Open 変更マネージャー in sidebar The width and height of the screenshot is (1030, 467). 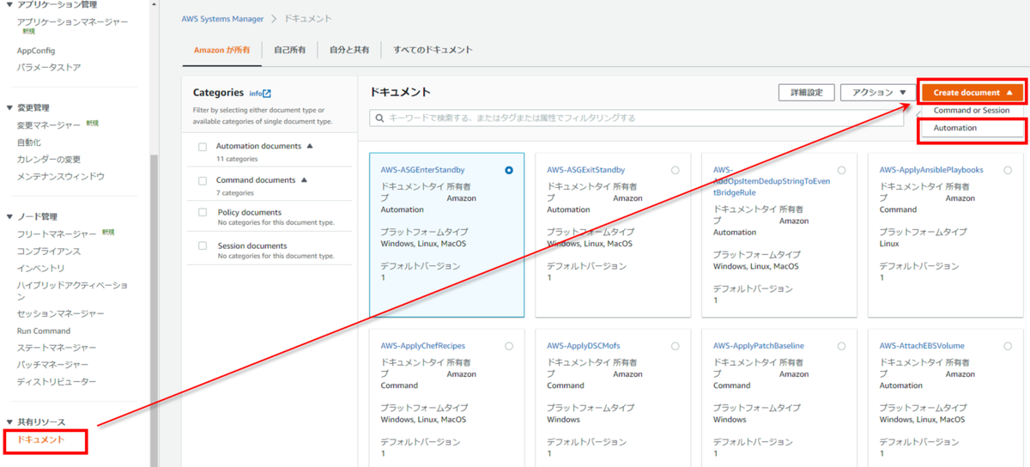point(49,125)
